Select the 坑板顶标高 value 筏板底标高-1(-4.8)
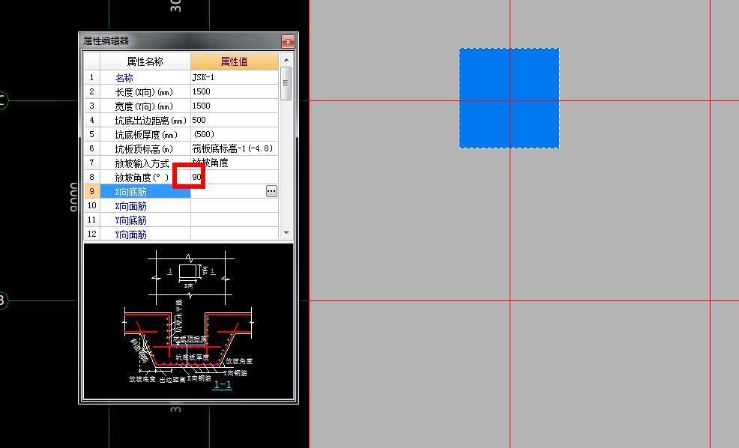 tap(235, 148)
